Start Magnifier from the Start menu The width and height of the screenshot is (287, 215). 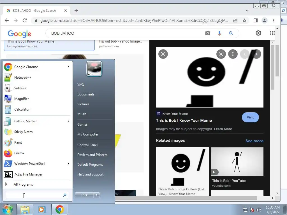(37, 99)
